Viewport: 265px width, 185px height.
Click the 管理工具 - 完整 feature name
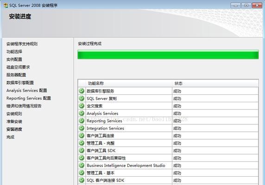coord(101,143)
